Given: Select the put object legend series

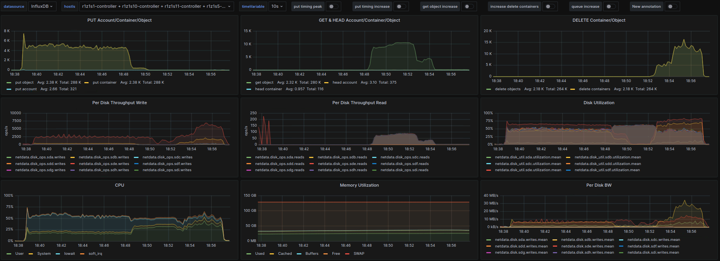Looking at the screenshot, I should pos(24,82).
